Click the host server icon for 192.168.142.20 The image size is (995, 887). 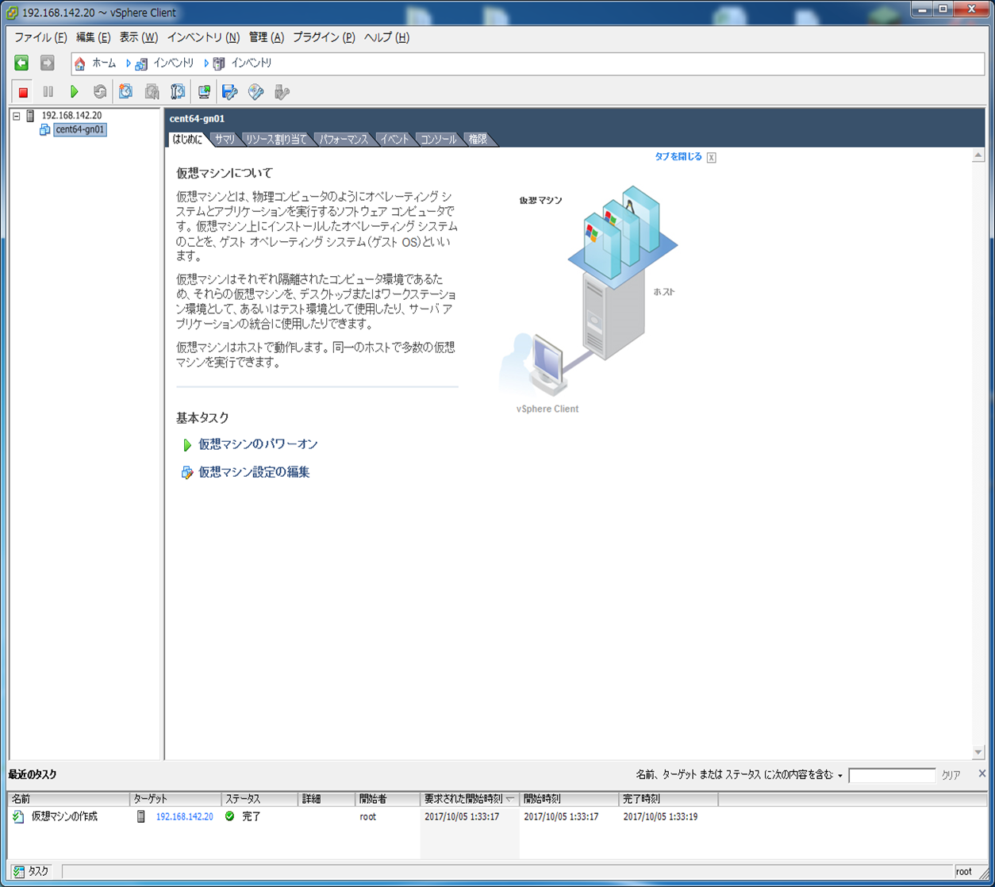(x=30, y=116)
